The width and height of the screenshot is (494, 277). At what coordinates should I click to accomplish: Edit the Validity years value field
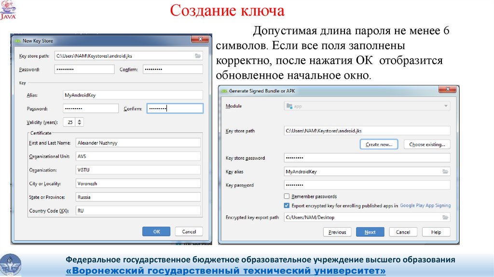[69, 122]
